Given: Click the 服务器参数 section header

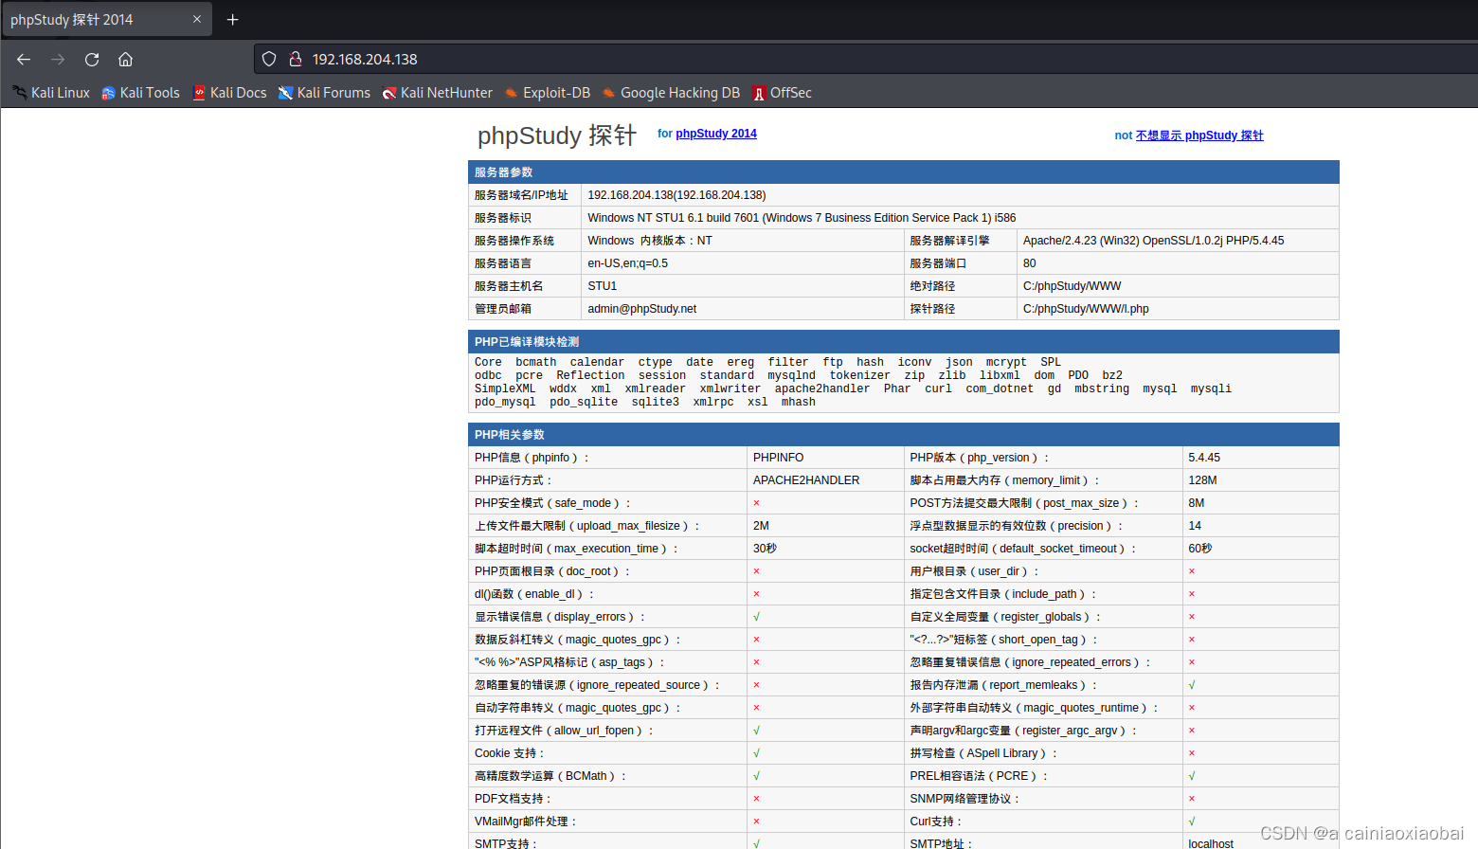Looking at the screenshot, I should [x=904, y=172].
